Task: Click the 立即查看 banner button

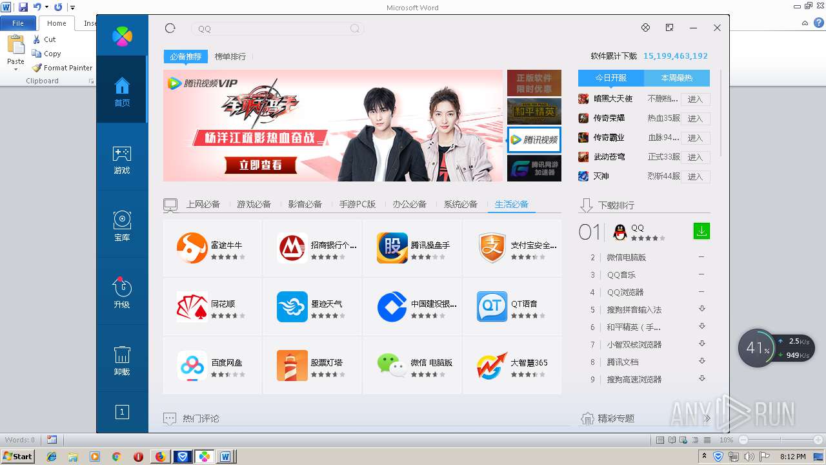Action: coord(260,165)
